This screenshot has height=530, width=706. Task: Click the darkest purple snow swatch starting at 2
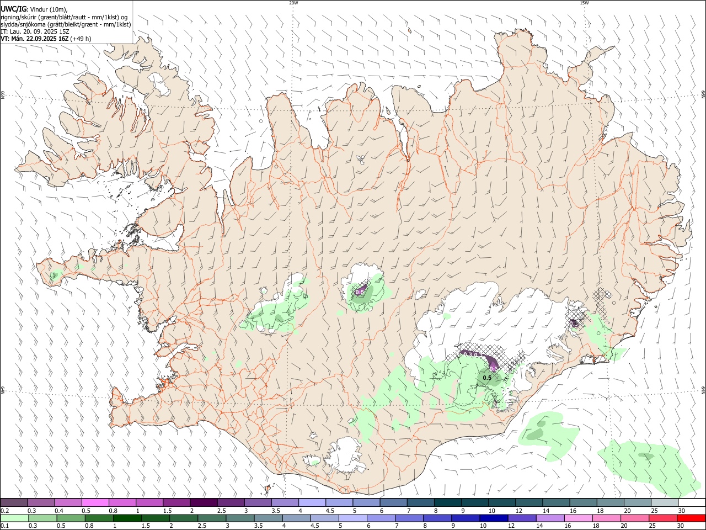[204, 502]
